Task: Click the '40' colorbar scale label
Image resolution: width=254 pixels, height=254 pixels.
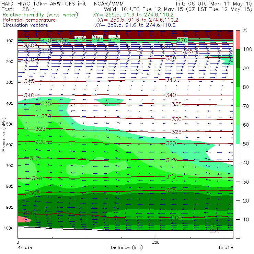Action: [246, 163]
